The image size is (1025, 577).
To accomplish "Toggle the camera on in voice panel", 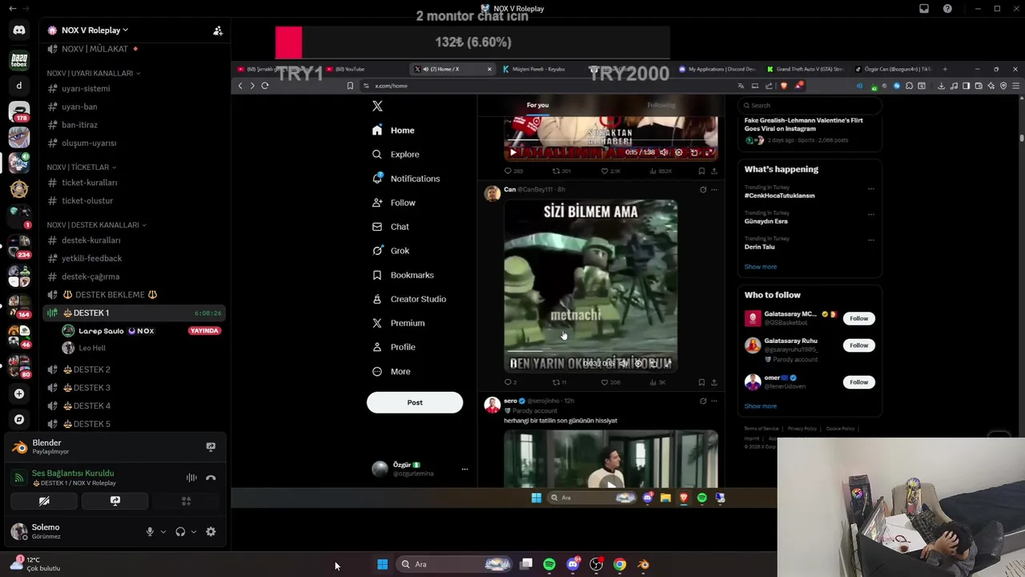I will (x=44, y=501).
